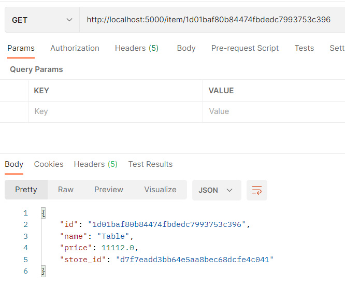Open the response Cookies tab
345x286 pixels.
coord(49,164)
